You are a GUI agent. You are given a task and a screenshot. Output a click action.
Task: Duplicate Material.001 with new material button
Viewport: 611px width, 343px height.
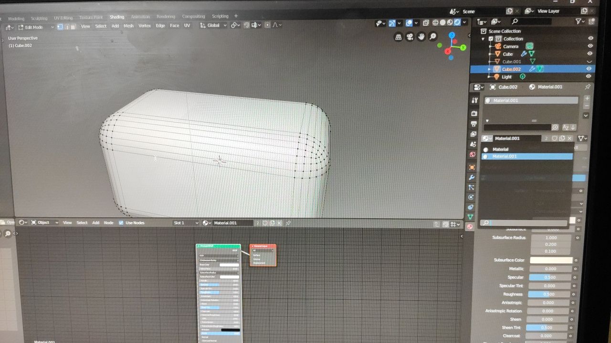(562, 138)
